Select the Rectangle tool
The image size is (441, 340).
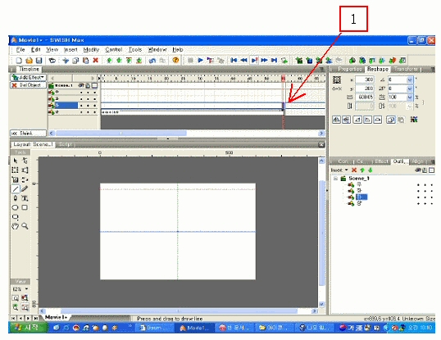(25, 207)
